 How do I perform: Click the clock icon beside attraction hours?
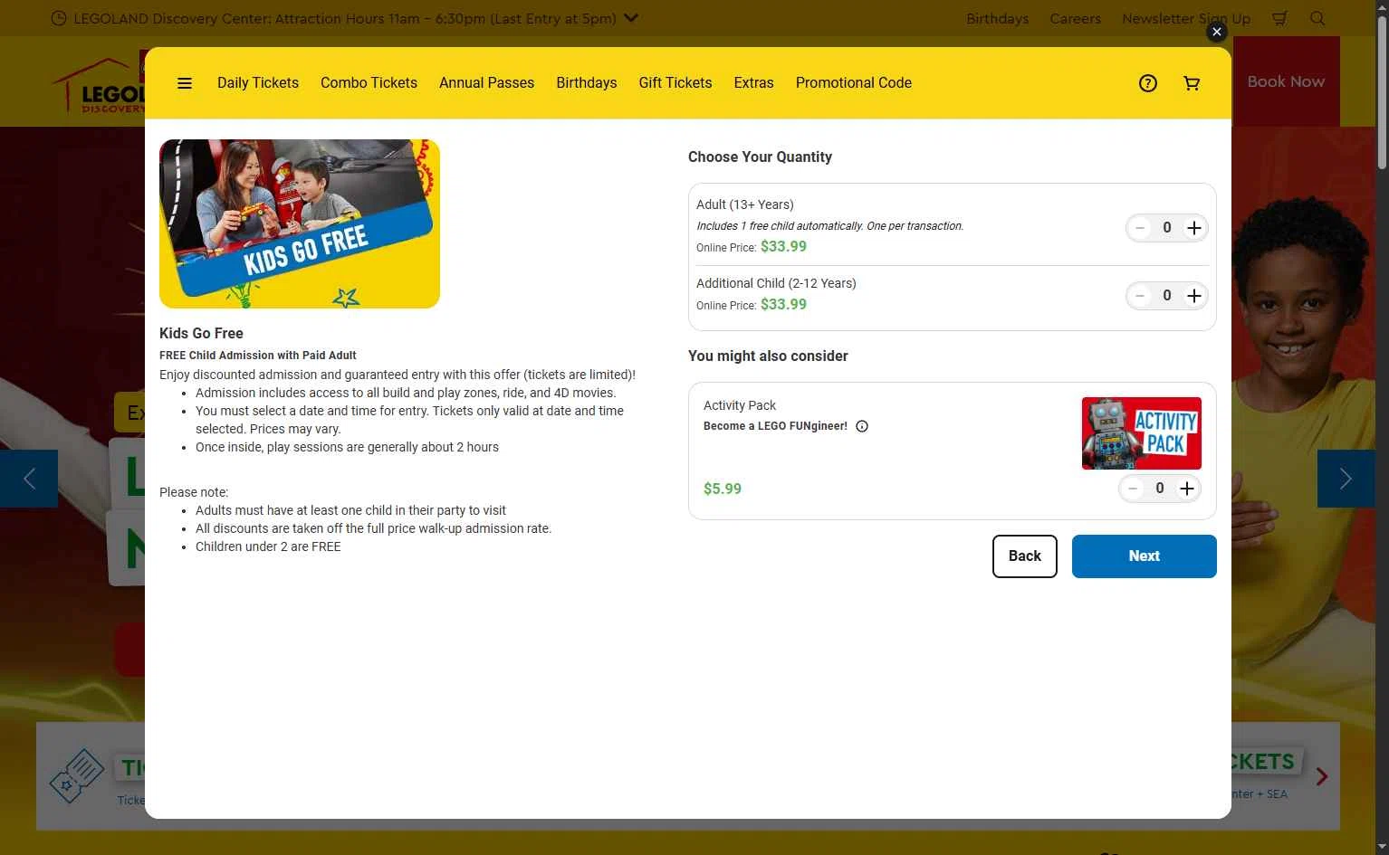(59, 19)
